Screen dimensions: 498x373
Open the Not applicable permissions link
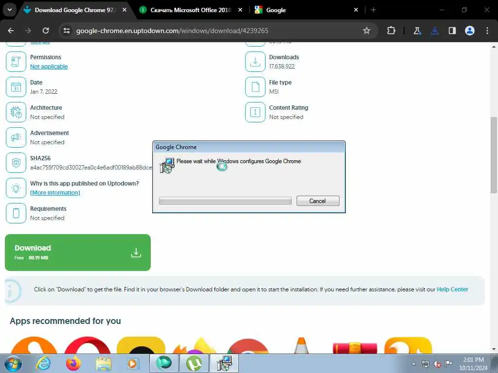pyautogui.click(x=49, y=66)
